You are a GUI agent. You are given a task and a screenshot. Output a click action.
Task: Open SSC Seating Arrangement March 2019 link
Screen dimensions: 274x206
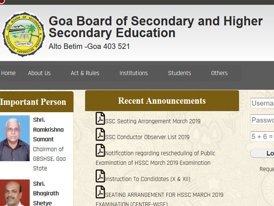click(x=153, y=121)
